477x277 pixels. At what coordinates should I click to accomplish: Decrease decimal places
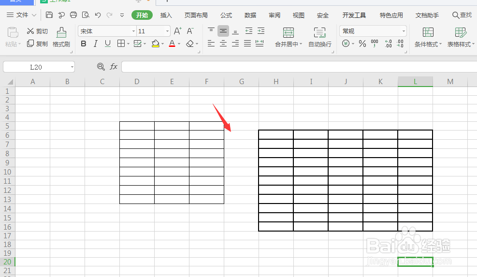[400, 44]
